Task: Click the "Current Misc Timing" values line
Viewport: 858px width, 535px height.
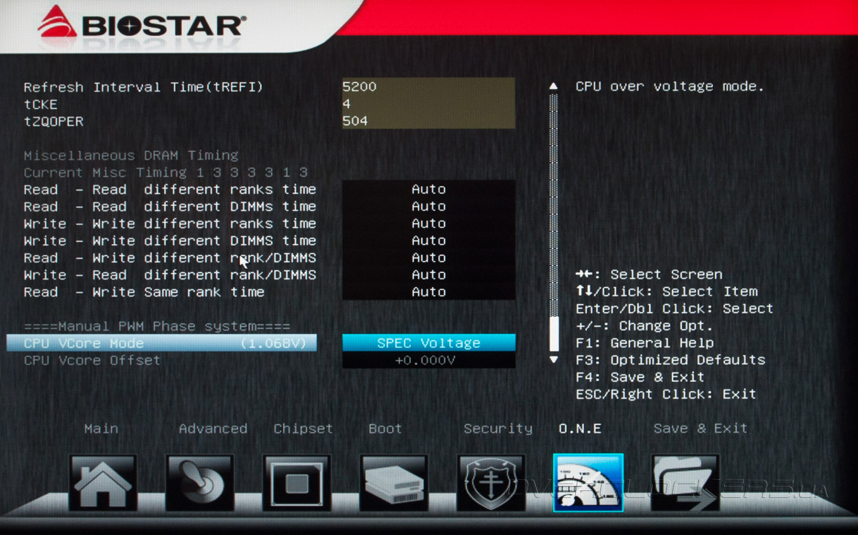Action: [x=165, y=173]
